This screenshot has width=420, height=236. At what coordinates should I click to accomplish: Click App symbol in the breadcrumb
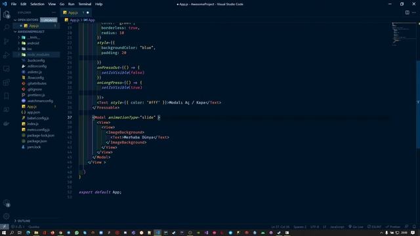click(x=89, y=20)
